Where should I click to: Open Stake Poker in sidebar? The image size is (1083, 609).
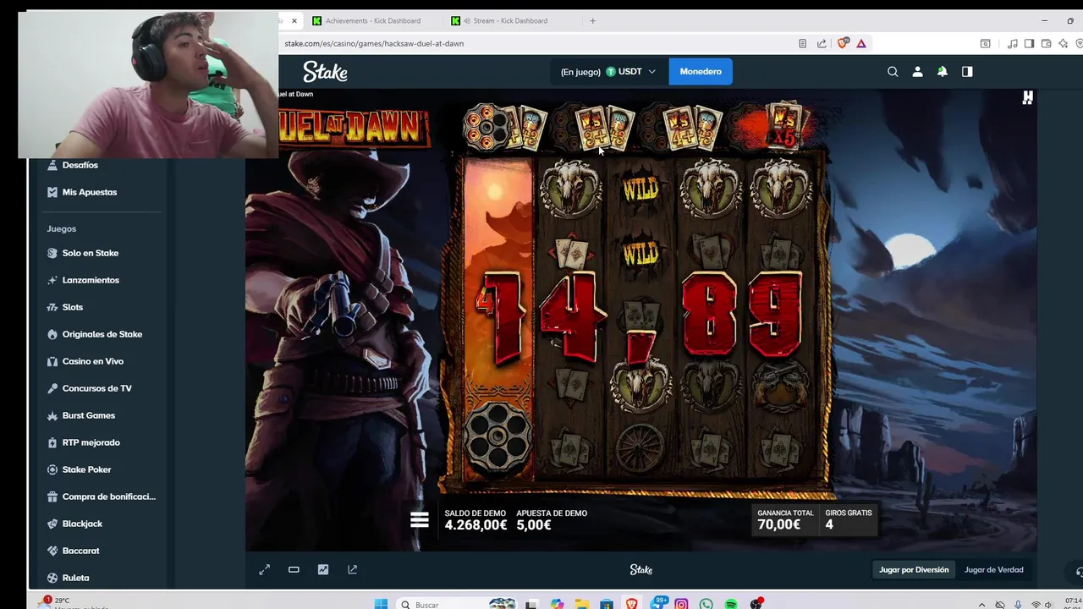[86, 469]
